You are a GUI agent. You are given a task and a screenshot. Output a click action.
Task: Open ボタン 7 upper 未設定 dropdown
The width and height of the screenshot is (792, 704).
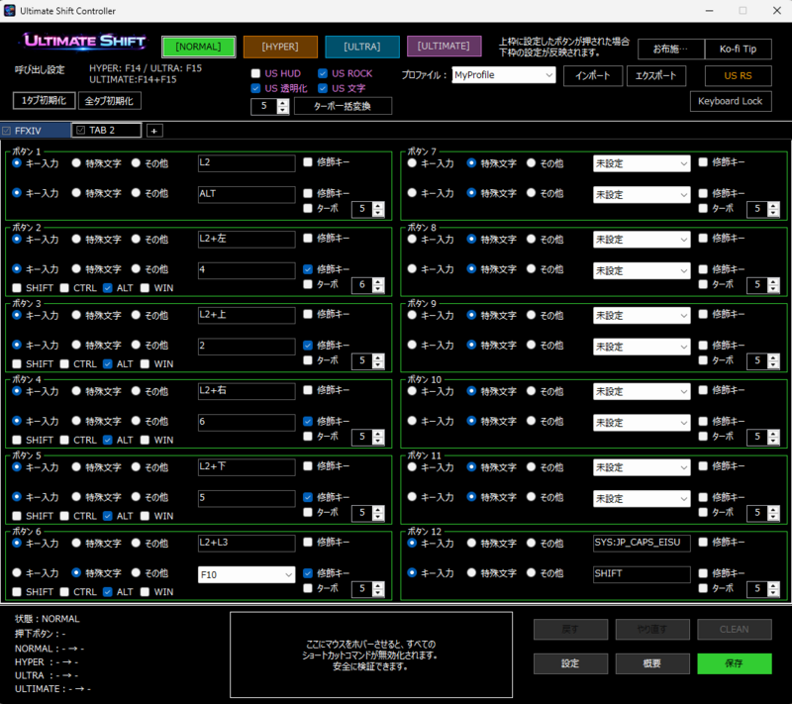(x=642, y=163)
